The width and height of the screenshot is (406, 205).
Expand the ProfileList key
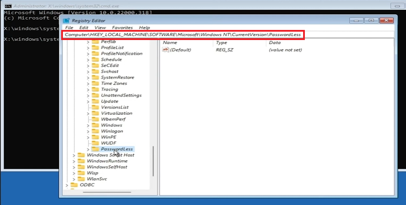coord(88,48)
